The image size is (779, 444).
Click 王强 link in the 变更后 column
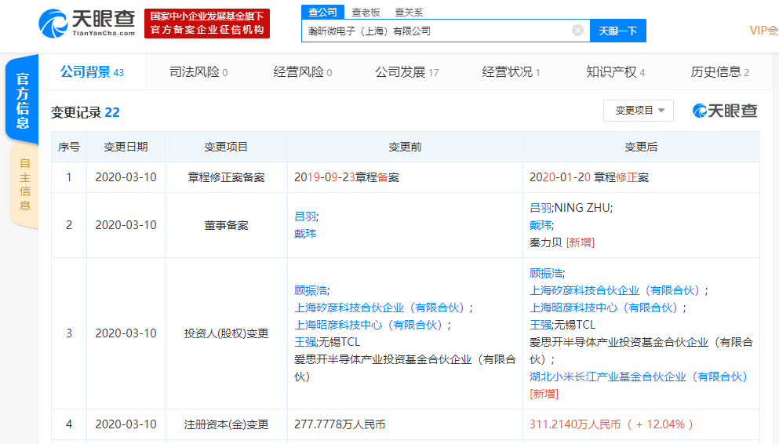point(541,325)
